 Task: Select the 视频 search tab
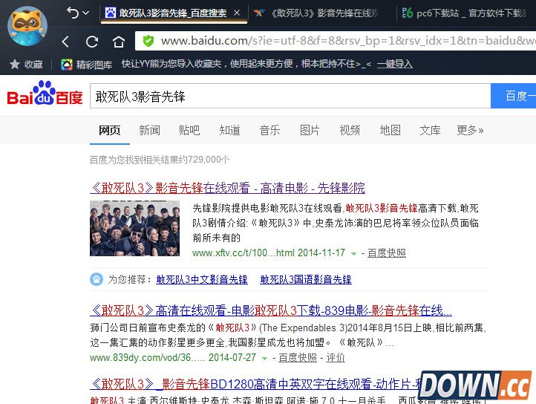point(350,130)
